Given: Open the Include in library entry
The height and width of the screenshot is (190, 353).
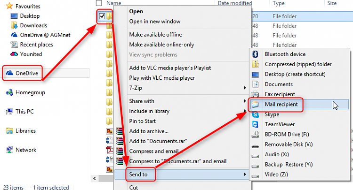Looking at the screenshot, I should coord(149,111).
